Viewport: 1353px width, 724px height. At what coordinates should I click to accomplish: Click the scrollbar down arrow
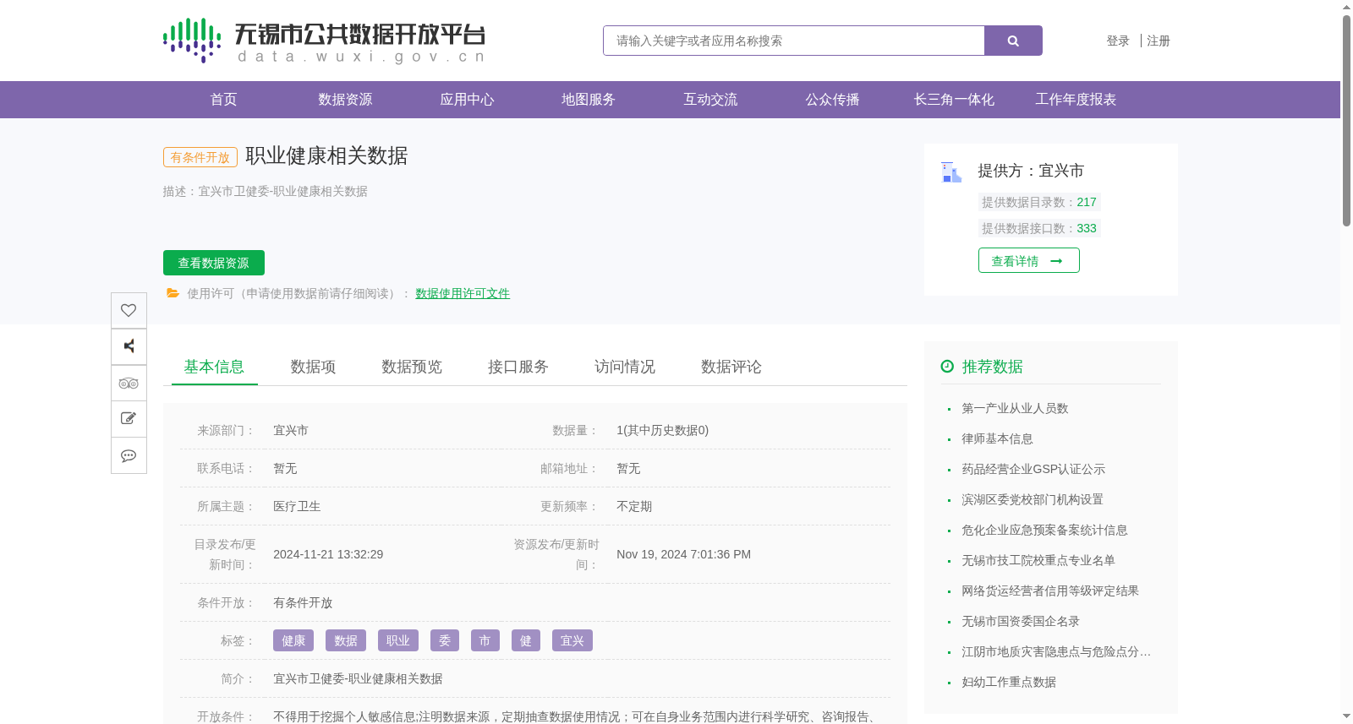(1346, 716)
